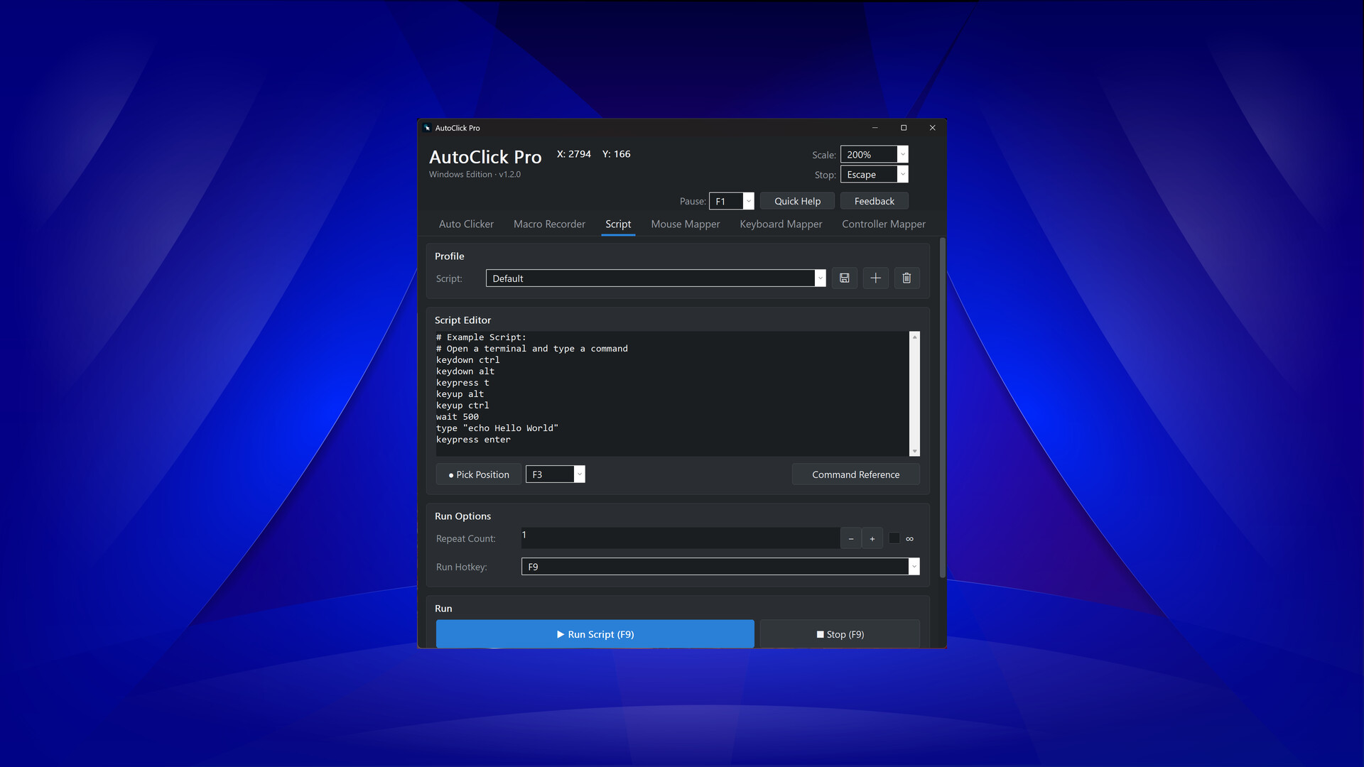1364x767 pixels.
Task: Click the script editor scroll down arrow
Action: click(914, 451)
